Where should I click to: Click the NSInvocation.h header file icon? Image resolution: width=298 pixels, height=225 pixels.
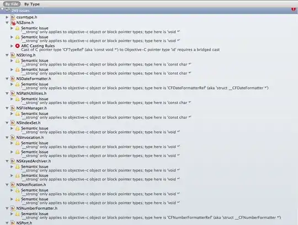13,138
